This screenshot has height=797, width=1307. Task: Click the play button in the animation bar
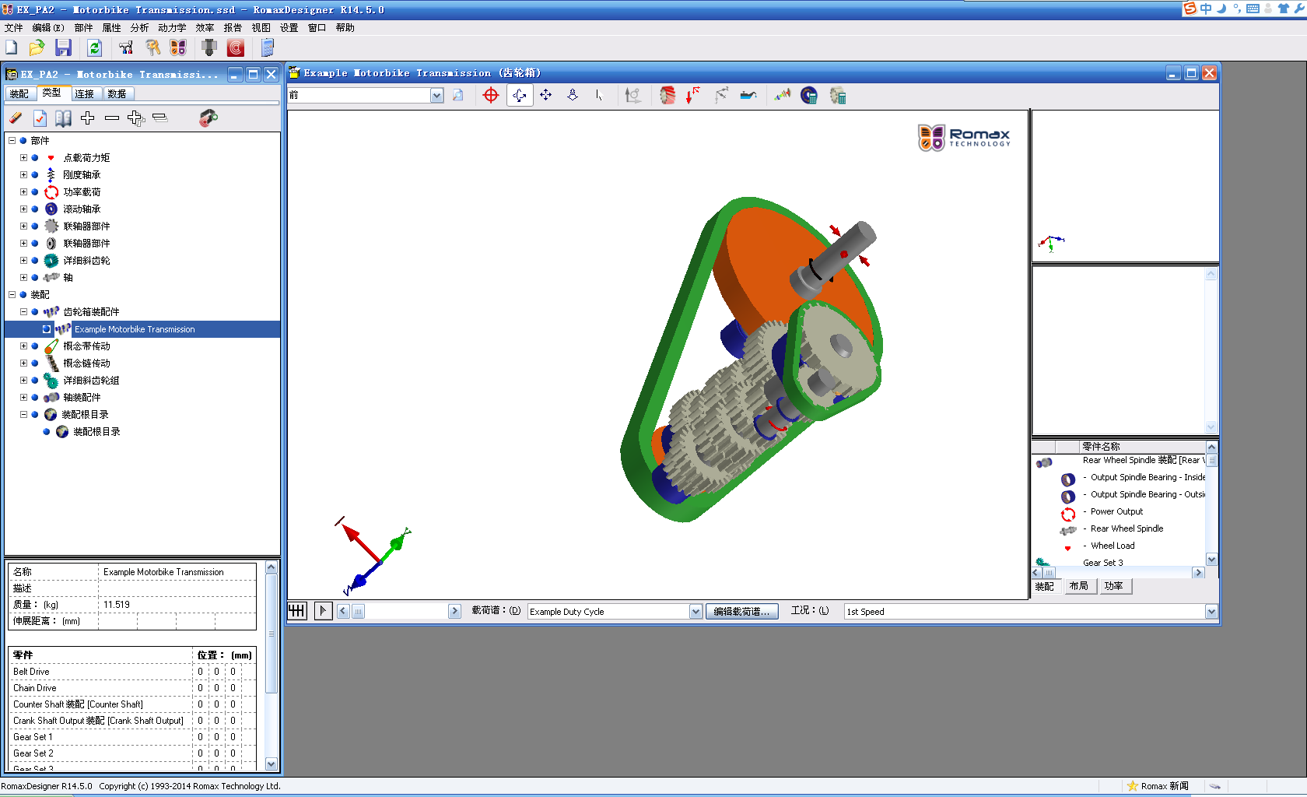click(323, 611)
